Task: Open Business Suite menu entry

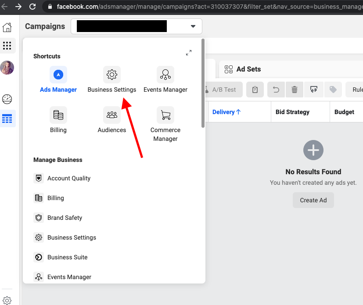Action: click(x=61, y=257)
